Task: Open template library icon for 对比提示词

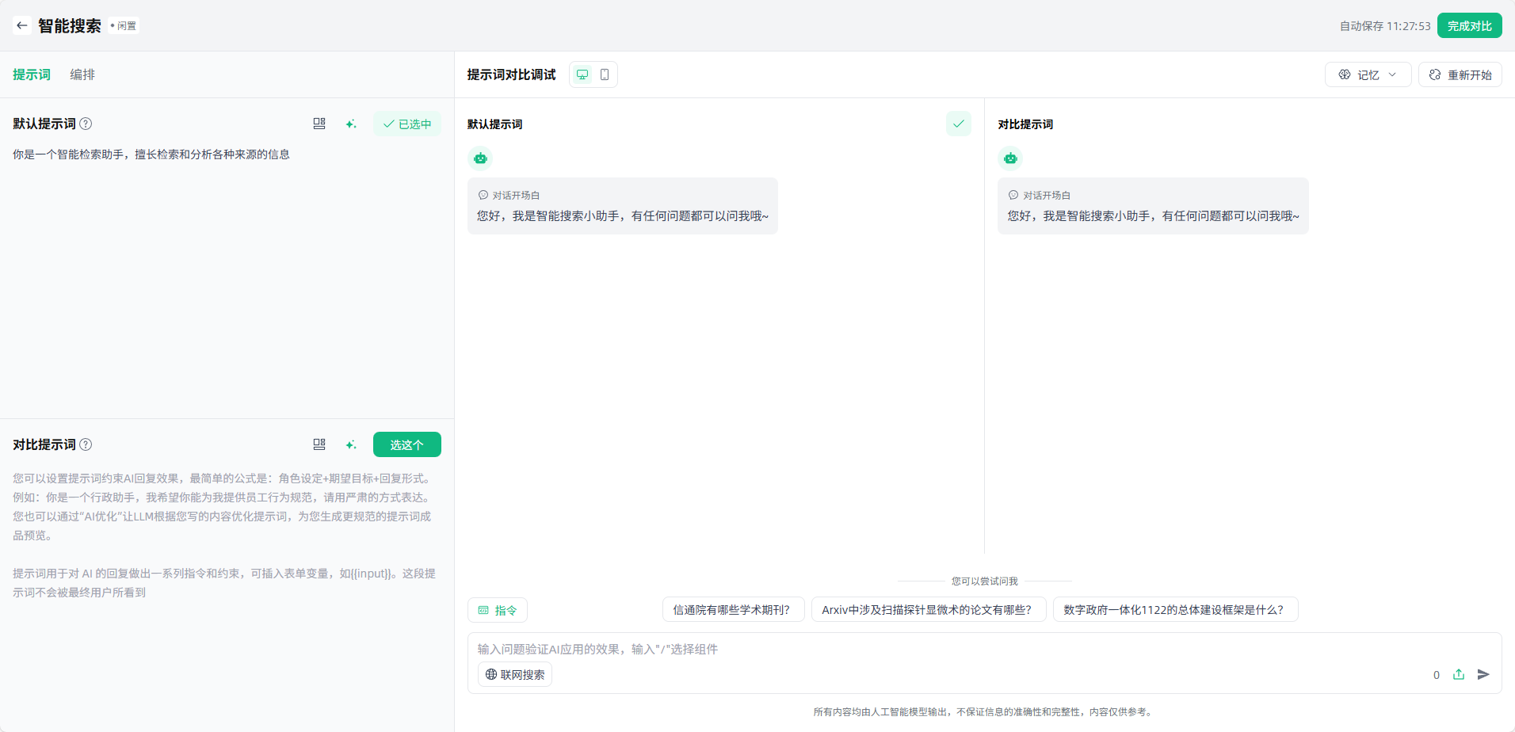Action: point(319,444)
